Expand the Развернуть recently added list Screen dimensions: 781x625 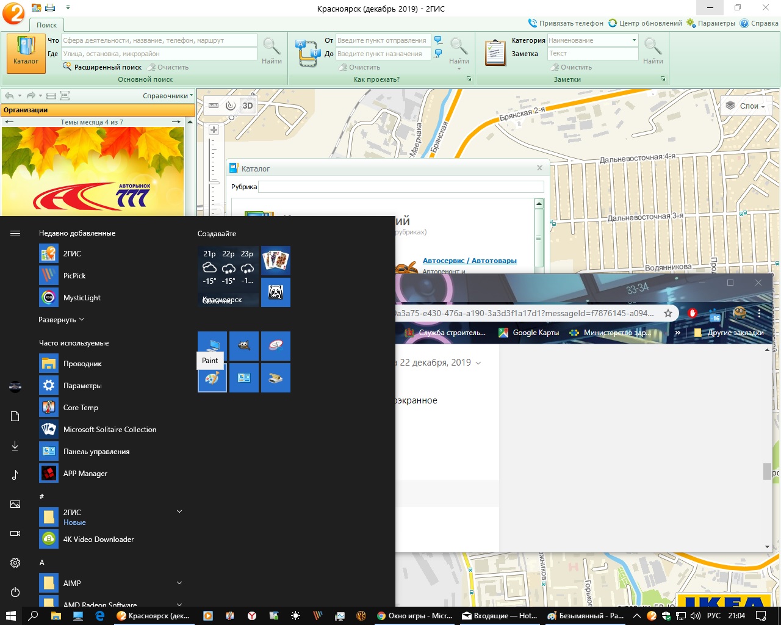[61, 320]
